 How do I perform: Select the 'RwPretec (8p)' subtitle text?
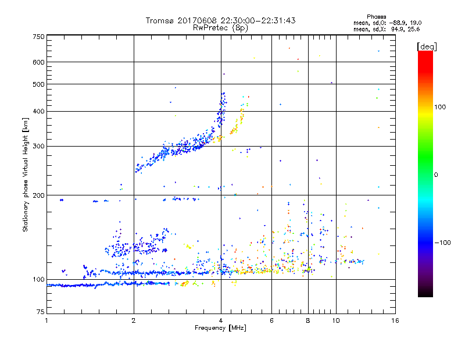tap(220, 28)
